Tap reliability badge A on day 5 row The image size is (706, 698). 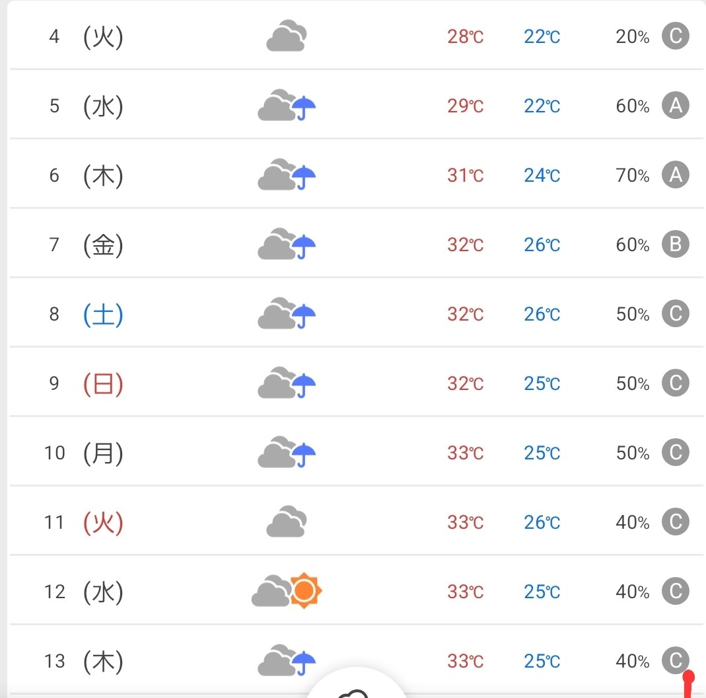click(675, 105)
